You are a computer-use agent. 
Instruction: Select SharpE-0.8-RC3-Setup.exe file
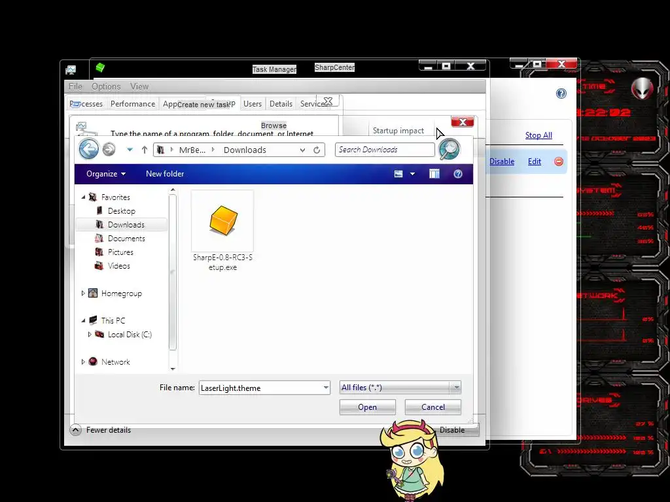[x=222, y=231]
